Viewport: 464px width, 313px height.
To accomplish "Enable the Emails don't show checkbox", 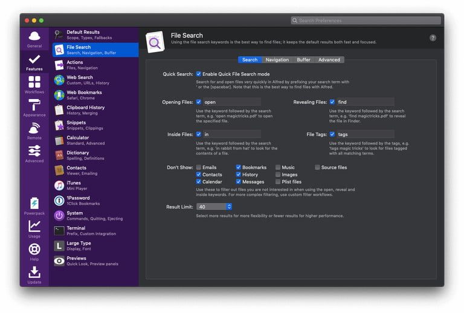I will click(199, 167).
